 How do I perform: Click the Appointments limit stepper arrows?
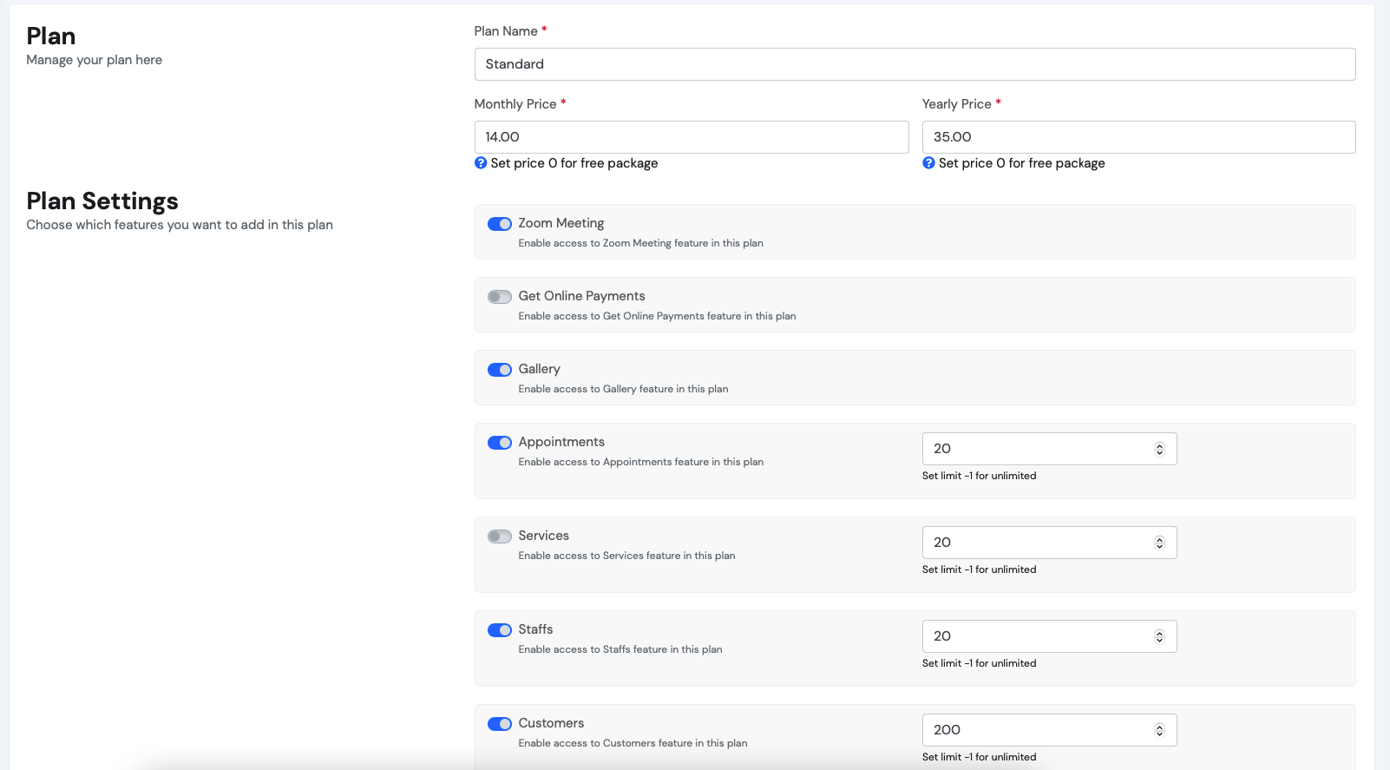tap(1159, 449)
